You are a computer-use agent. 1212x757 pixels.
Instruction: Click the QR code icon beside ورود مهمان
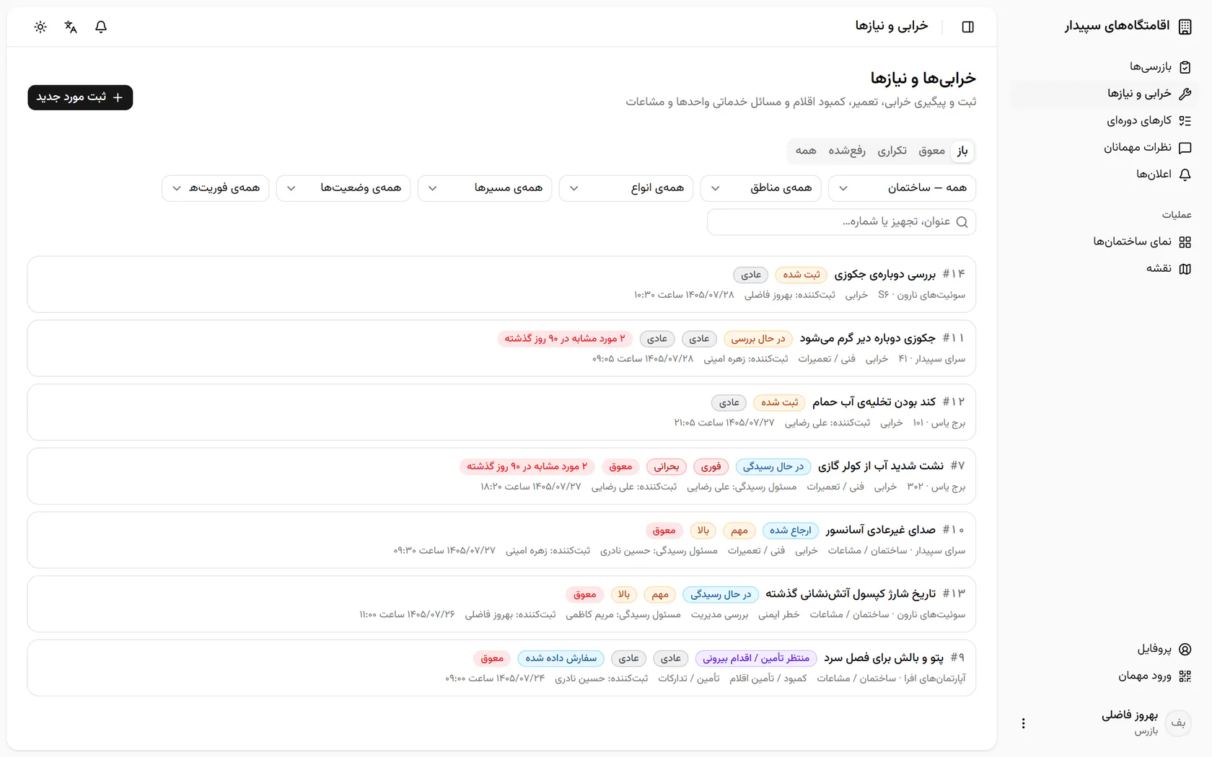(1185, 676)
